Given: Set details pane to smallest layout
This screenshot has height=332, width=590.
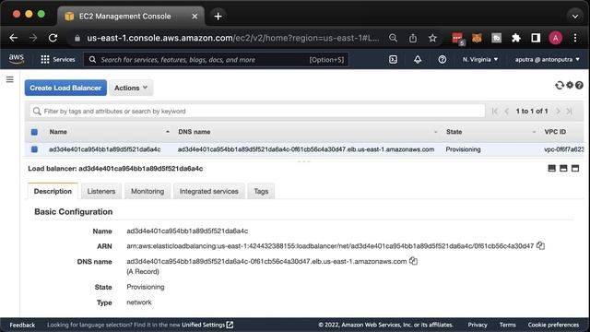Looking at the screenshot, I should [x=551, y=168].
